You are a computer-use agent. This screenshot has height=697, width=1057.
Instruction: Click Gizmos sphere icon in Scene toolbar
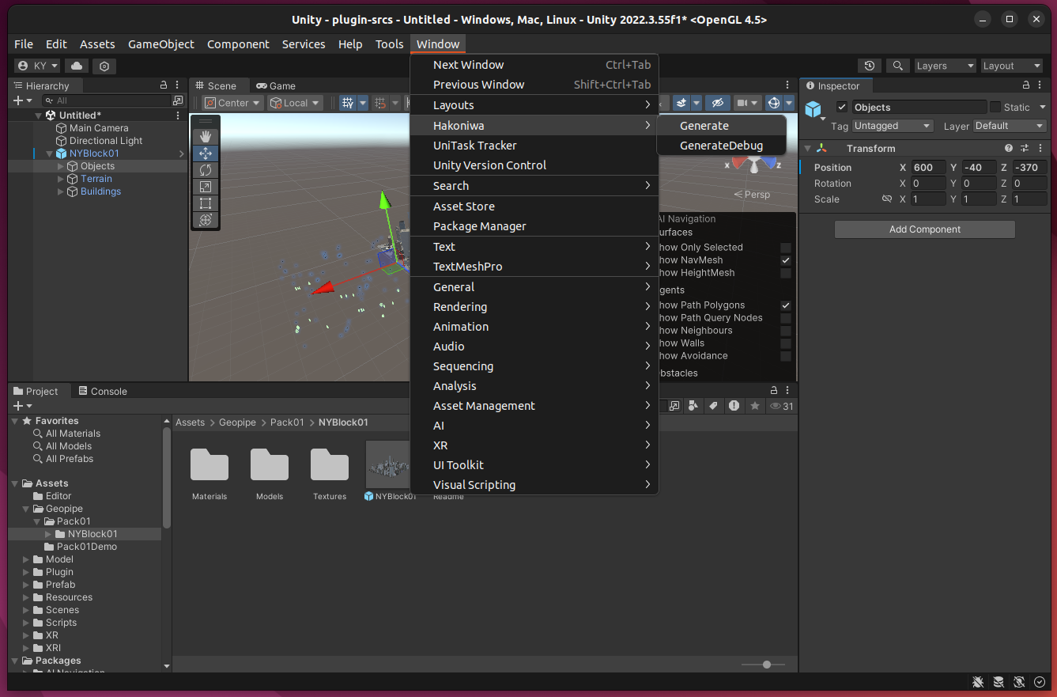click(x=774, y=103)
